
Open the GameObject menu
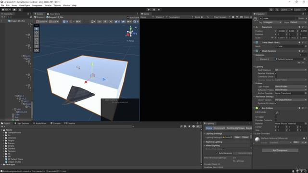tap(25, 5)
